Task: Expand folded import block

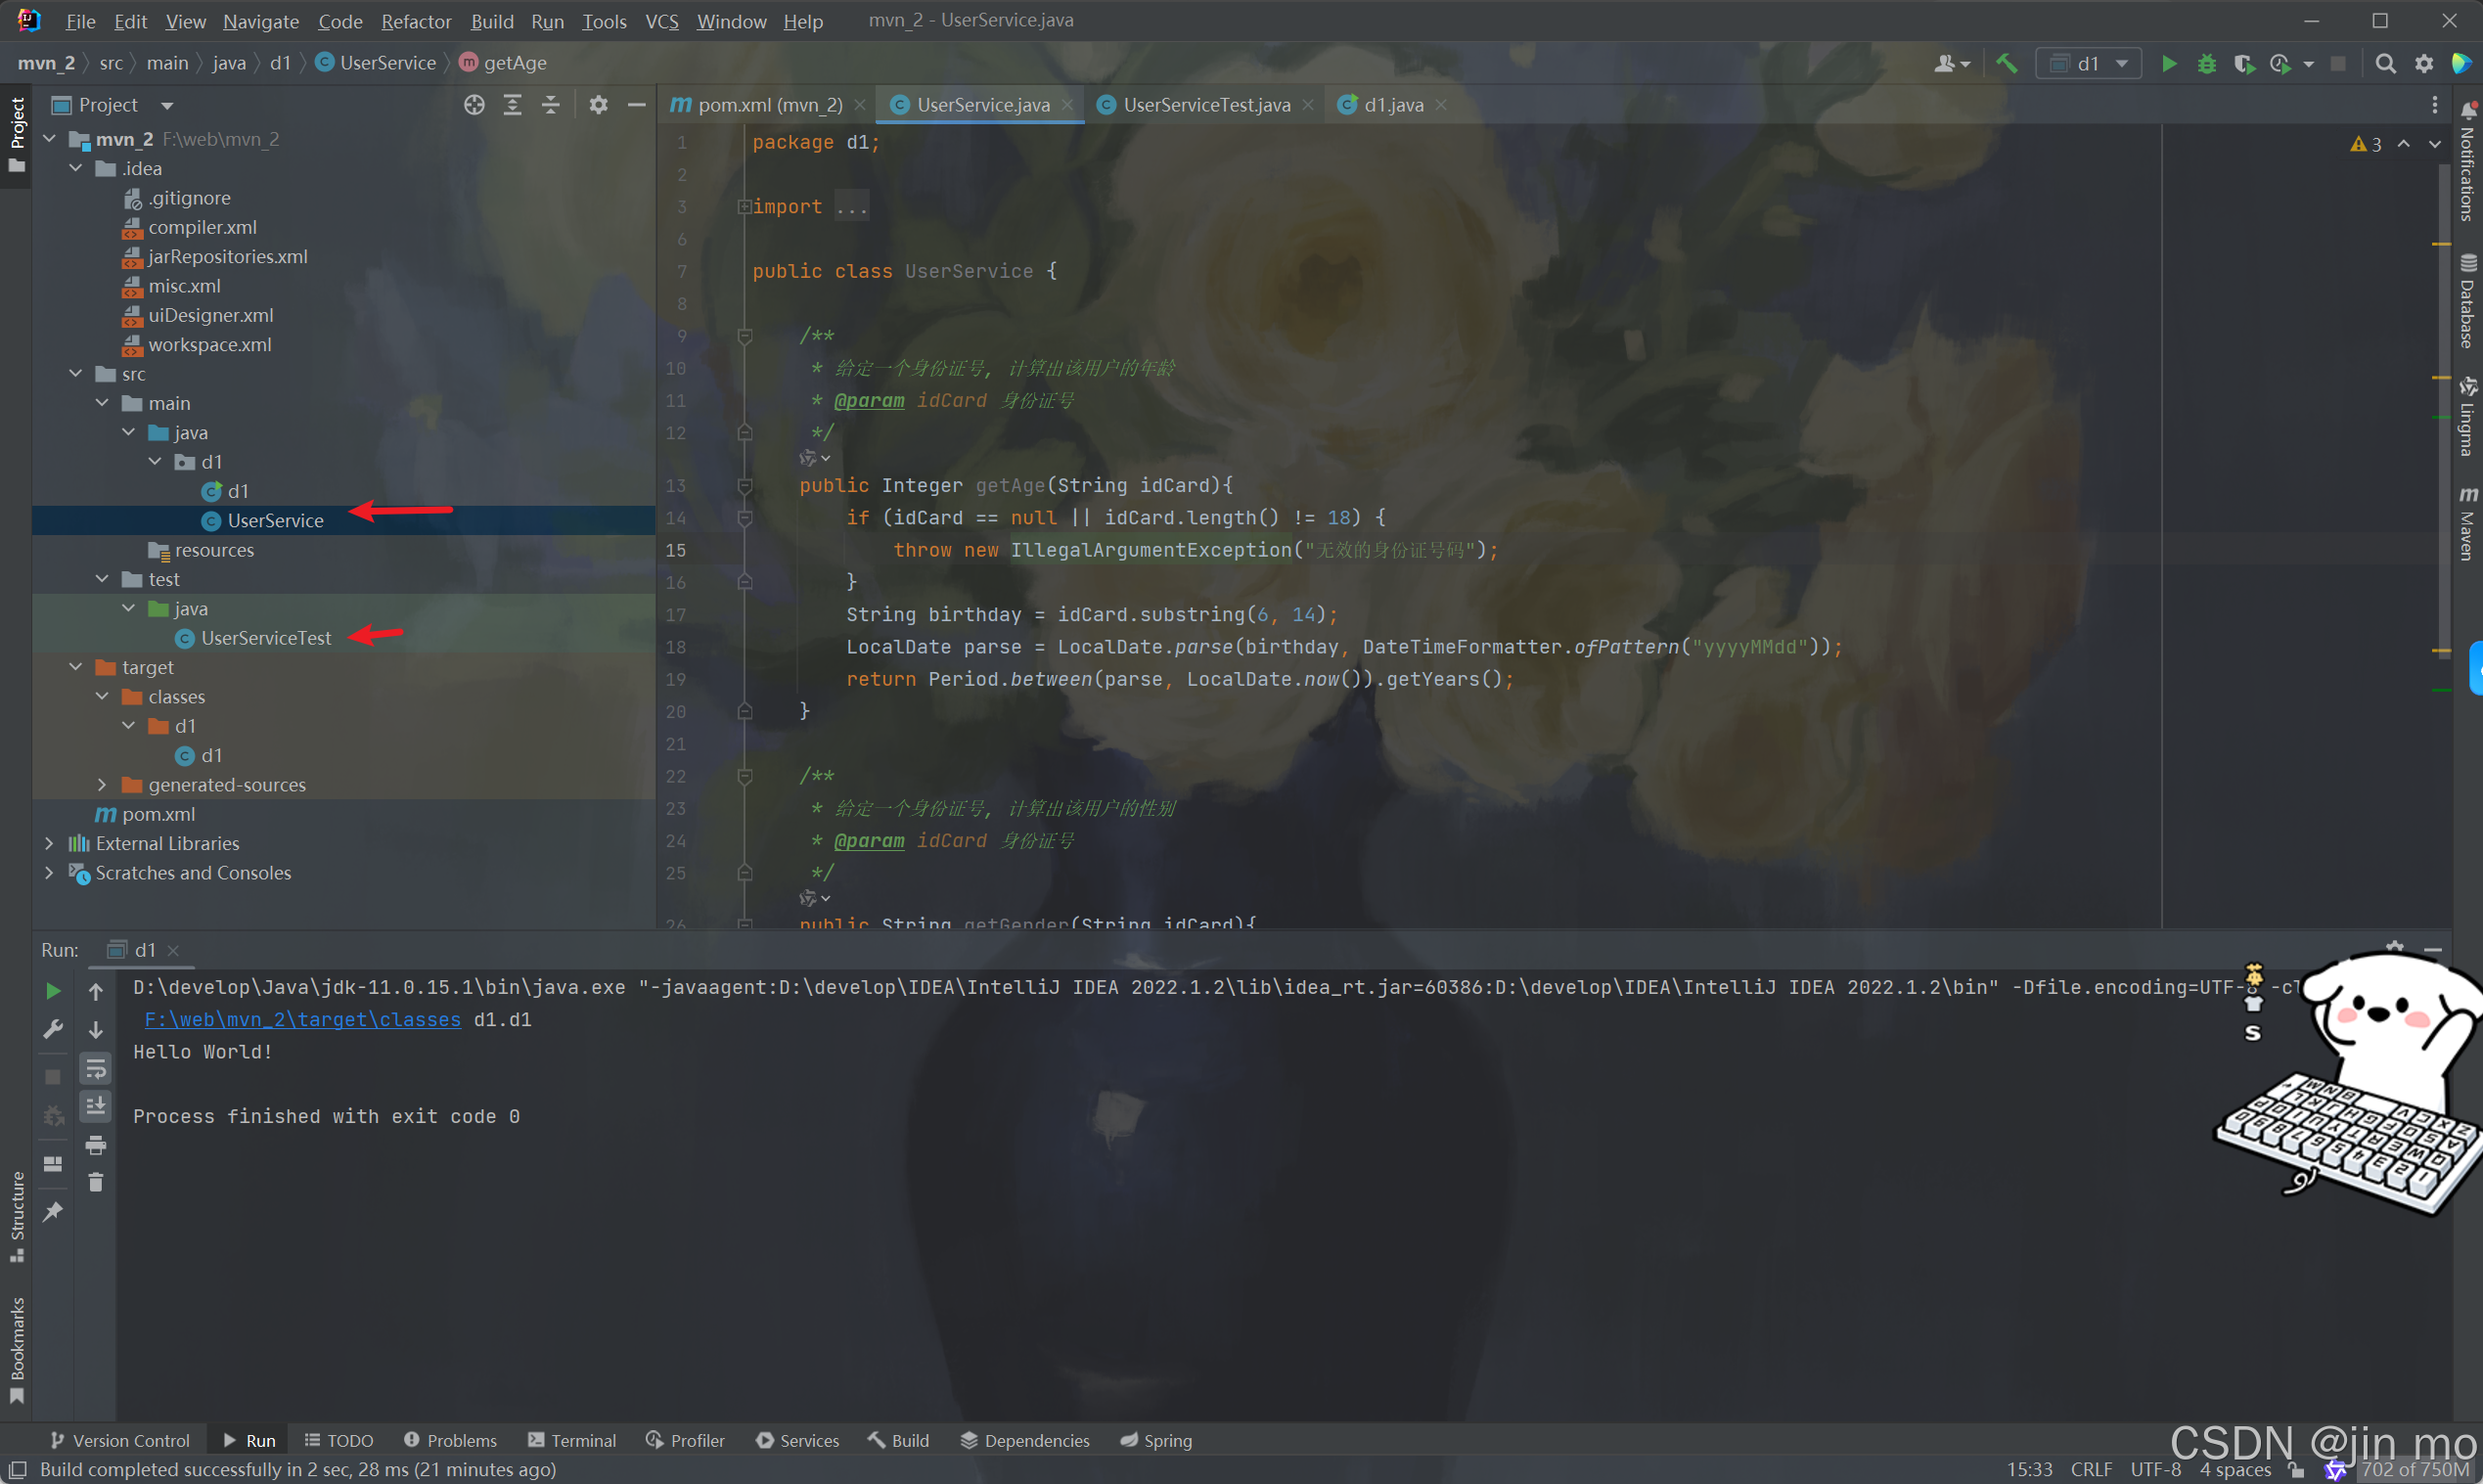Action: (745, 207)
